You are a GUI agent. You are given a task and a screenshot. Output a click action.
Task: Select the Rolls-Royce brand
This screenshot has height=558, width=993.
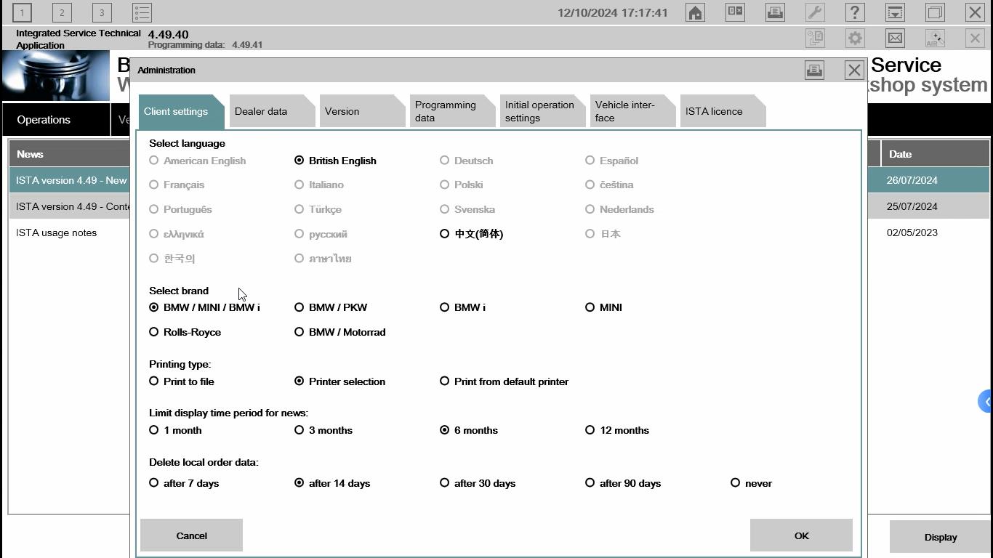point(185,332)
